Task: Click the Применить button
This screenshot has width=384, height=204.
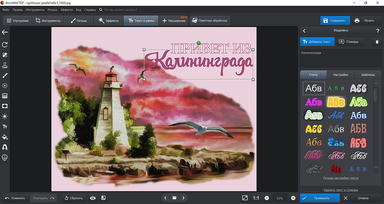Action: [320, 198]
